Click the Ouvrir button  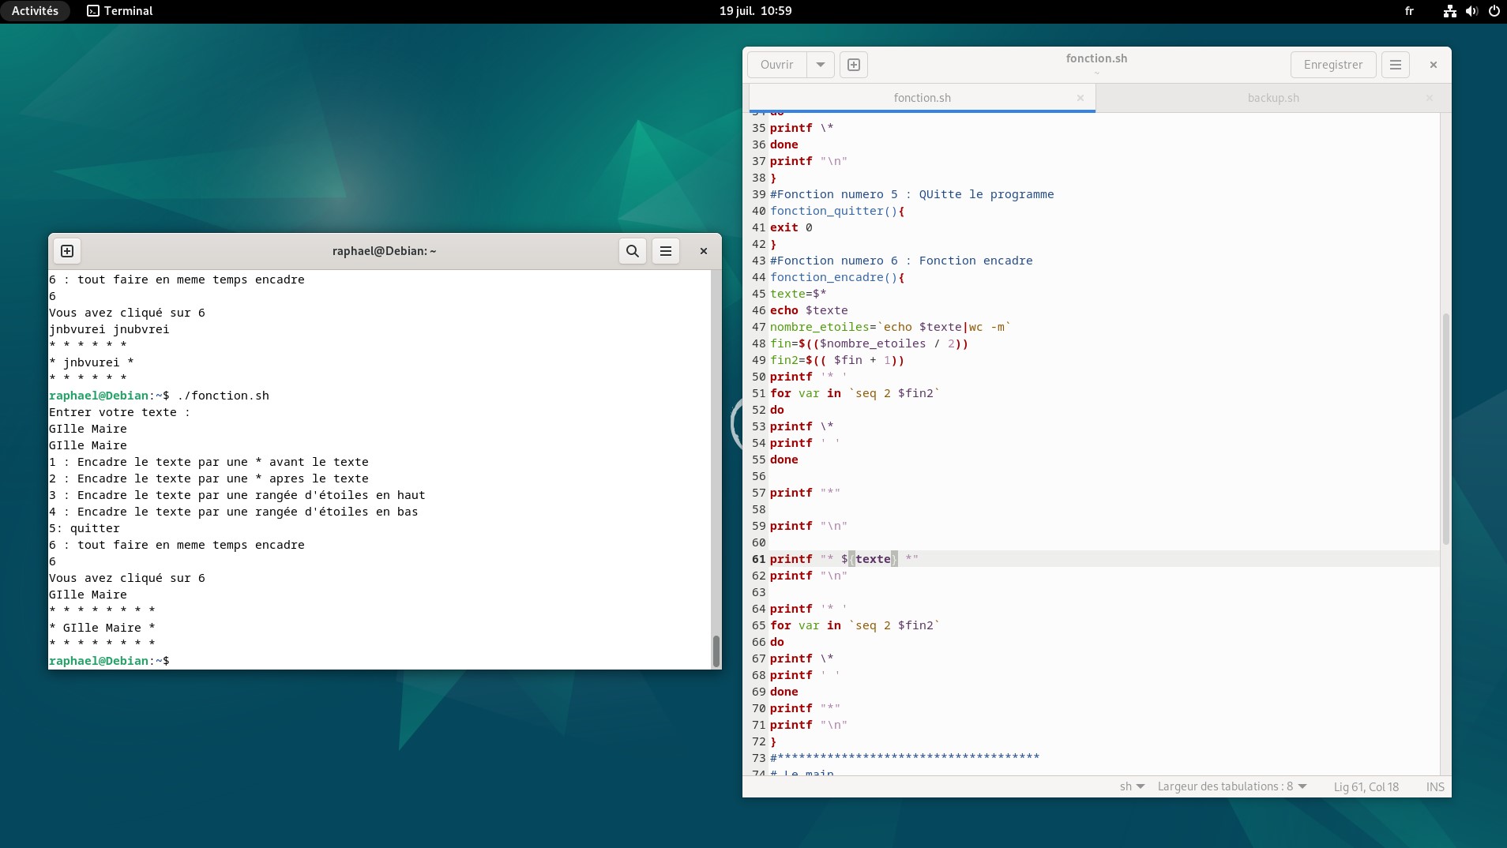tap(776, 65)
